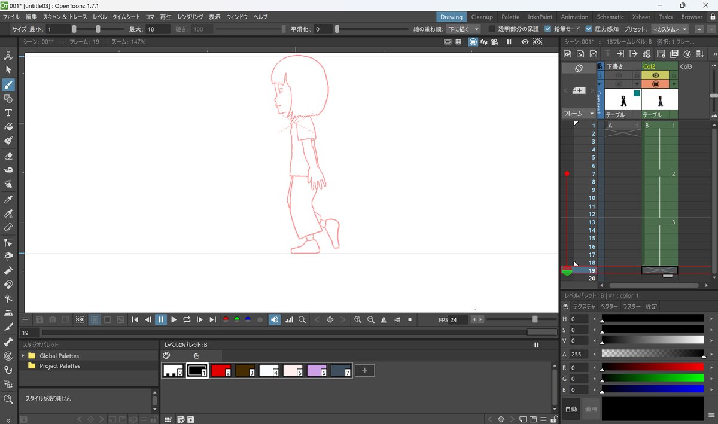The height and width of the screenshot is (424, 718).
Task: Select the Selection arrow tool
Action: (8, 70)
